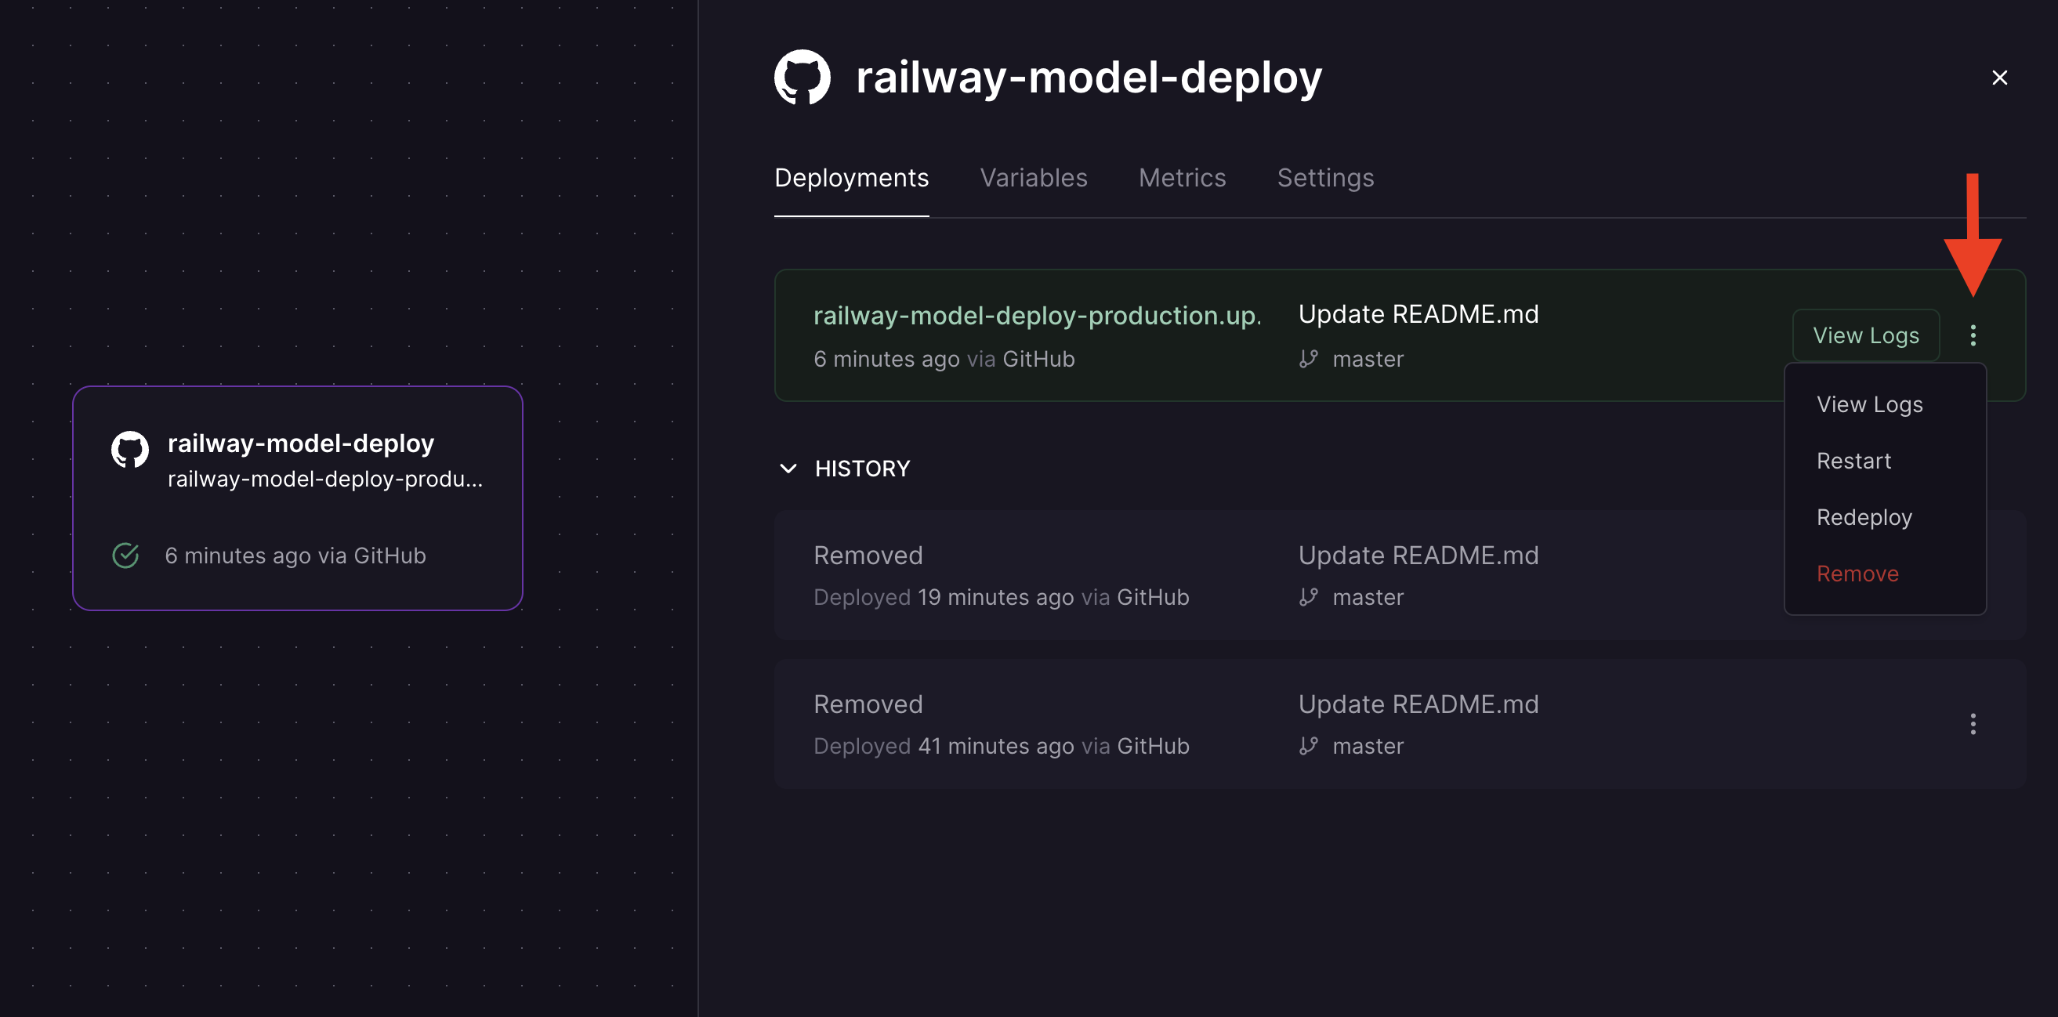The height and width of the screenshot is (1017, 2058).
Task: Collapse the HISTORY section chevron
Action: [x=788, y=469]
